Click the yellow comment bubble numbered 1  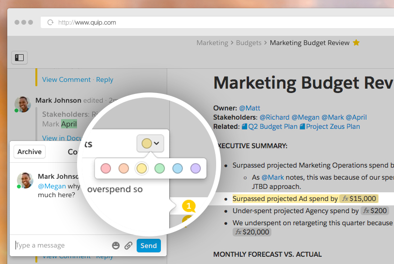tap(189, 206)
